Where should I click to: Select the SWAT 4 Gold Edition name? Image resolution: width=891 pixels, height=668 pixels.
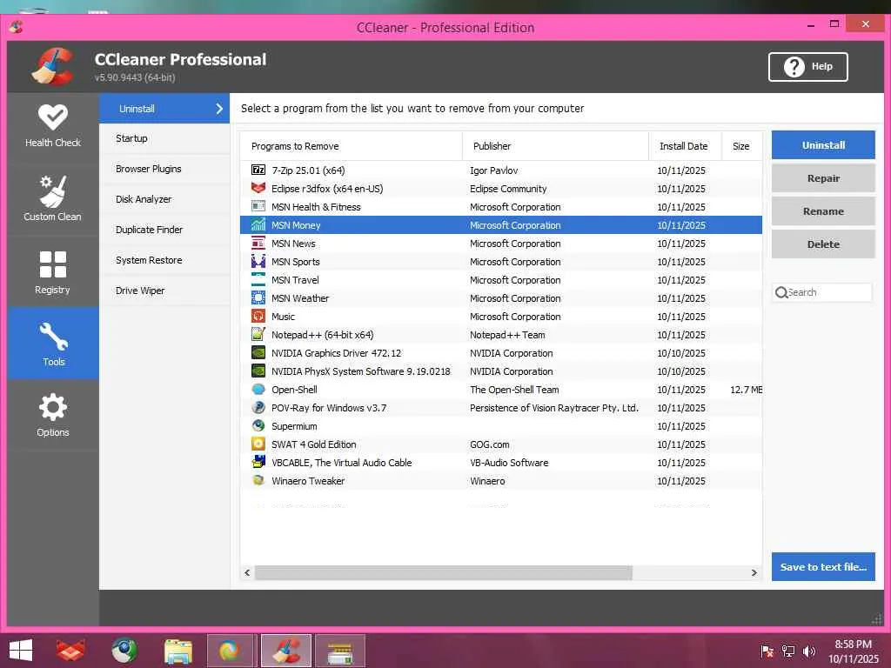313,444
